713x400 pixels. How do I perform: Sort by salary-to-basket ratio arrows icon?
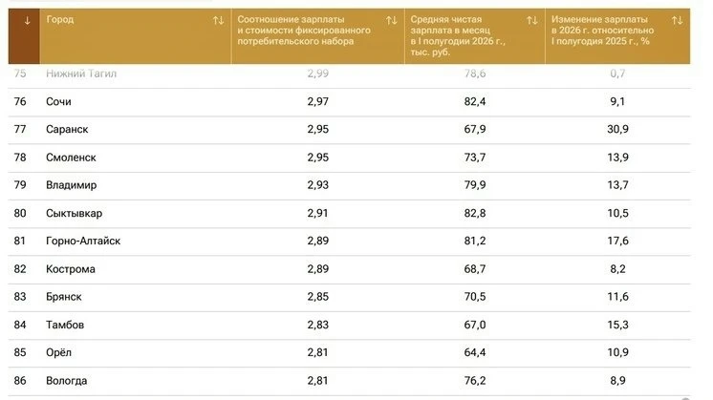(392, 20)
